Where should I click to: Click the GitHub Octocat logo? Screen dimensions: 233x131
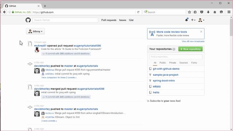pyautogui.click(x=28, y=20)
